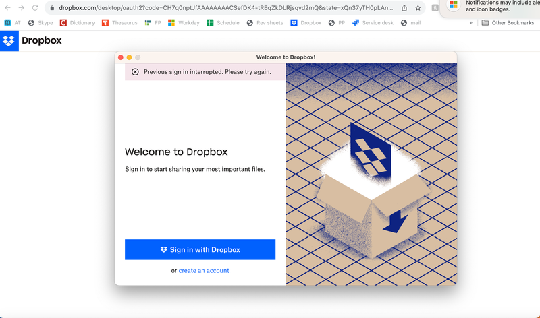Click the browser back arrow
This screenshot has height=318, width=540.
[7, 7]
